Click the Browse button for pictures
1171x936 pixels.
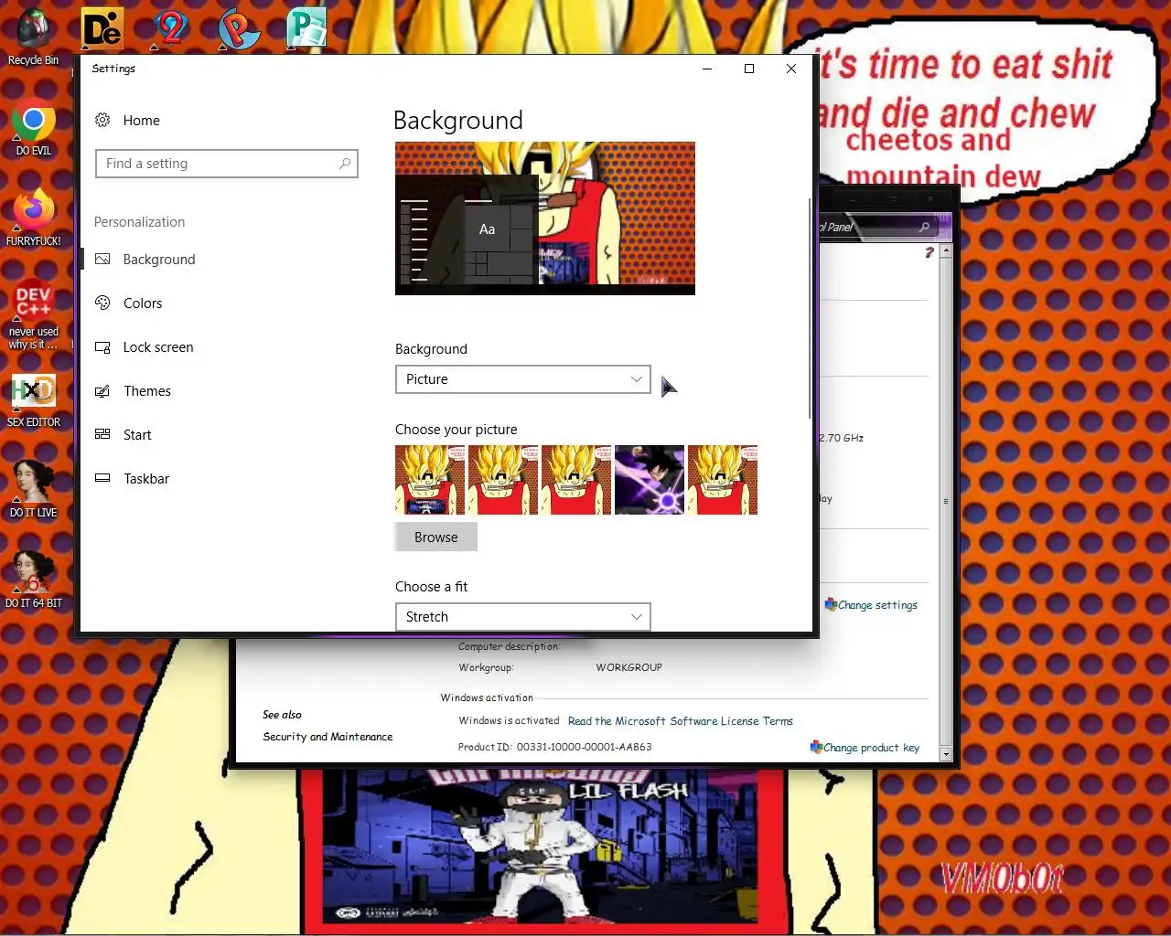(x=435, y=537)
